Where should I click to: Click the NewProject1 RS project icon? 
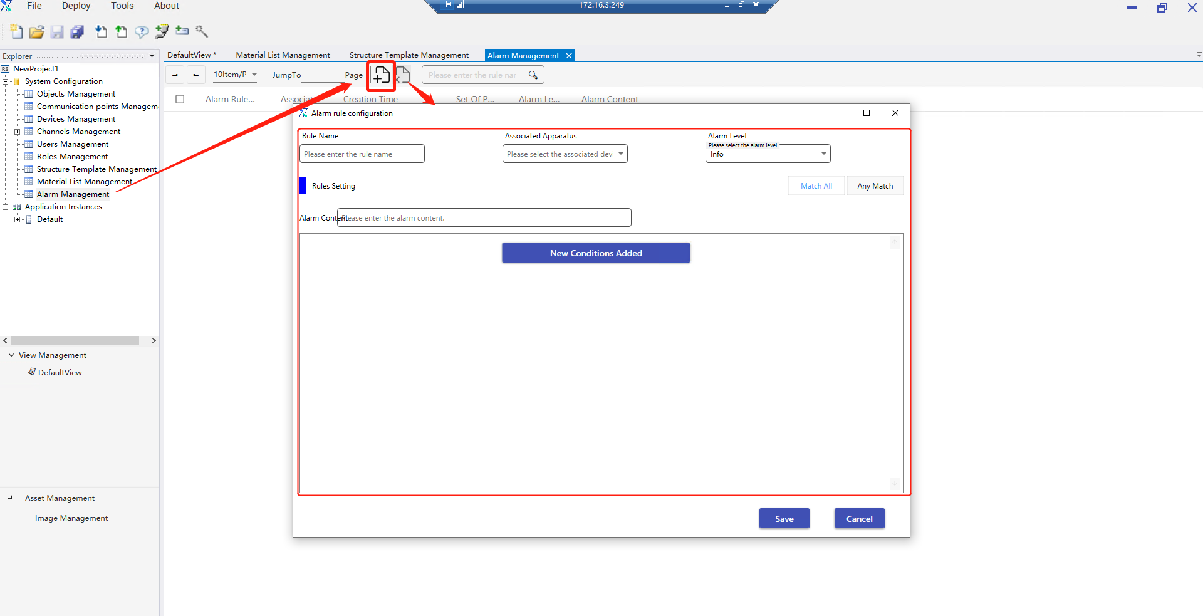tap(6, 69)
